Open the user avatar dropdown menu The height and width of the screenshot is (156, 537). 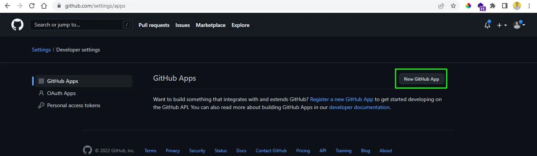(x=519, y=25)
